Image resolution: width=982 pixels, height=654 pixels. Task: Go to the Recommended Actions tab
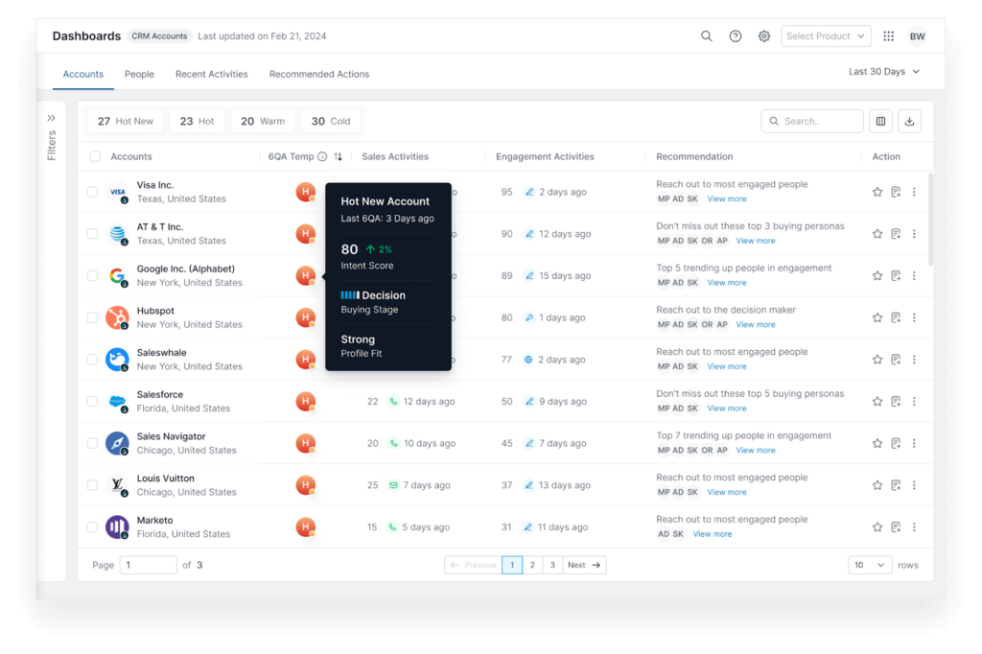[x=318, y=74]
